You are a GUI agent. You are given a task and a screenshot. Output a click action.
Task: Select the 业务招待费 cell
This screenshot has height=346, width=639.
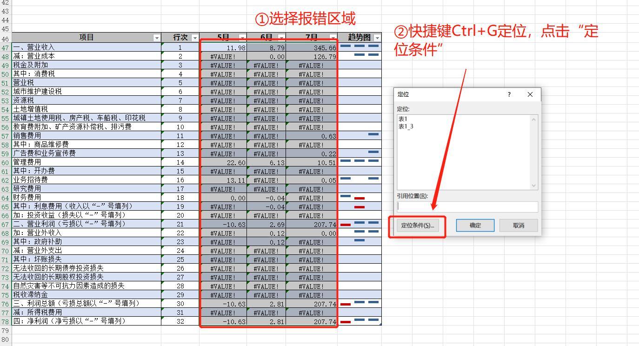(87, 180)
